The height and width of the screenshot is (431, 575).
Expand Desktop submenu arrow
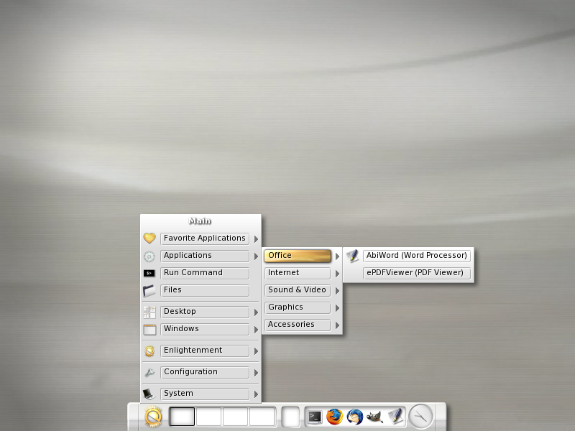(256, 312)
